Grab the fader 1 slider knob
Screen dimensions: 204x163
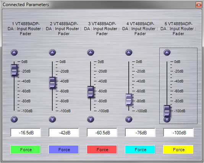14,70
